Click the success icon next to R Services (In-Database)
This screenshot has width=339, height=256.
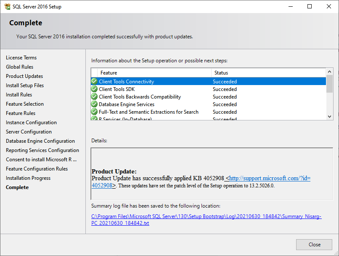click(x=94, y=119)
